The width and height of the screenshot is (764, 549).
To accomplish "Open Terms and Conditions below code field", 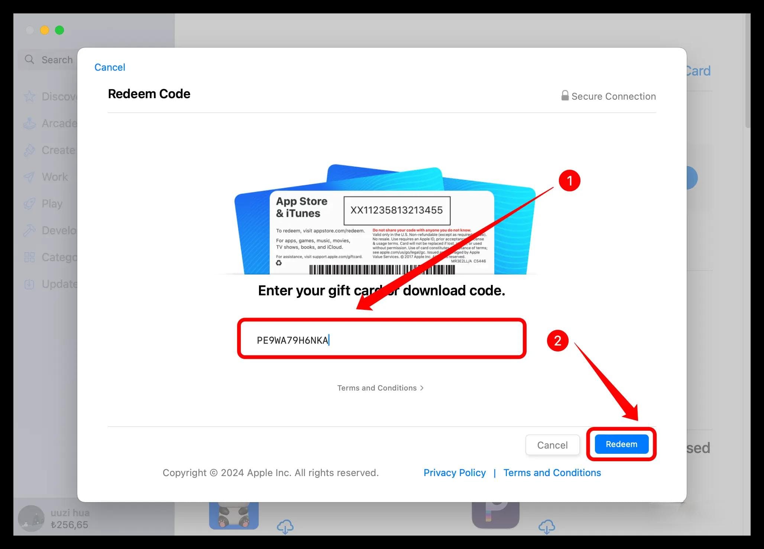I will (x=380, y=388).
